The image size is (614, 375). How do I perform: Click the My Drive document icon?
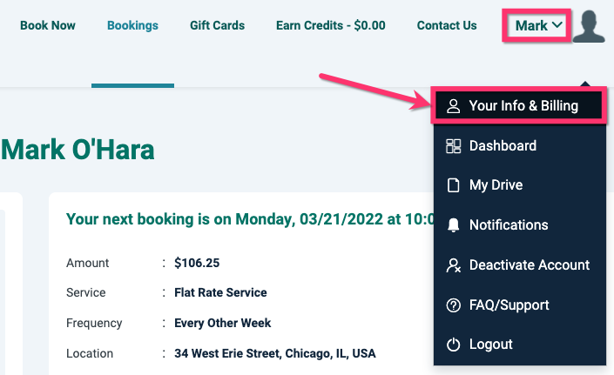point(453,185)
